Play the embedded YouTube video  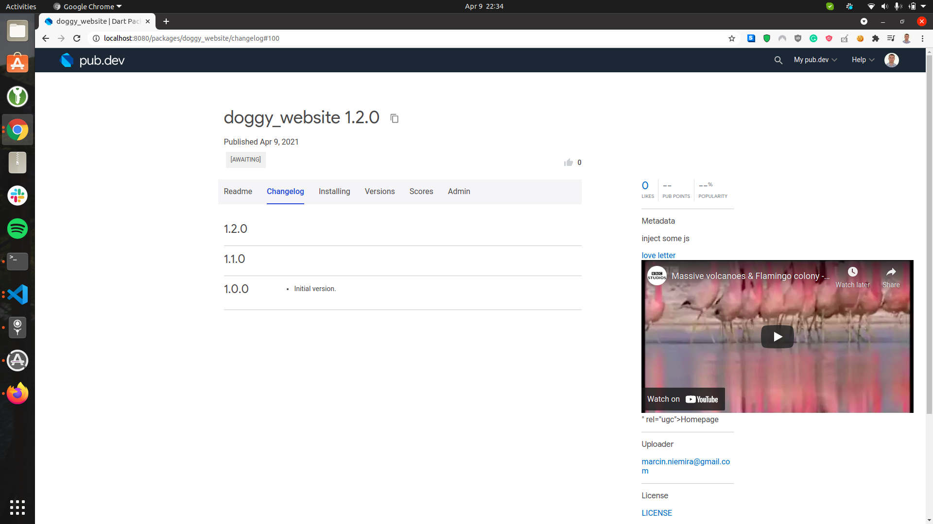click(x=777, y=337)
